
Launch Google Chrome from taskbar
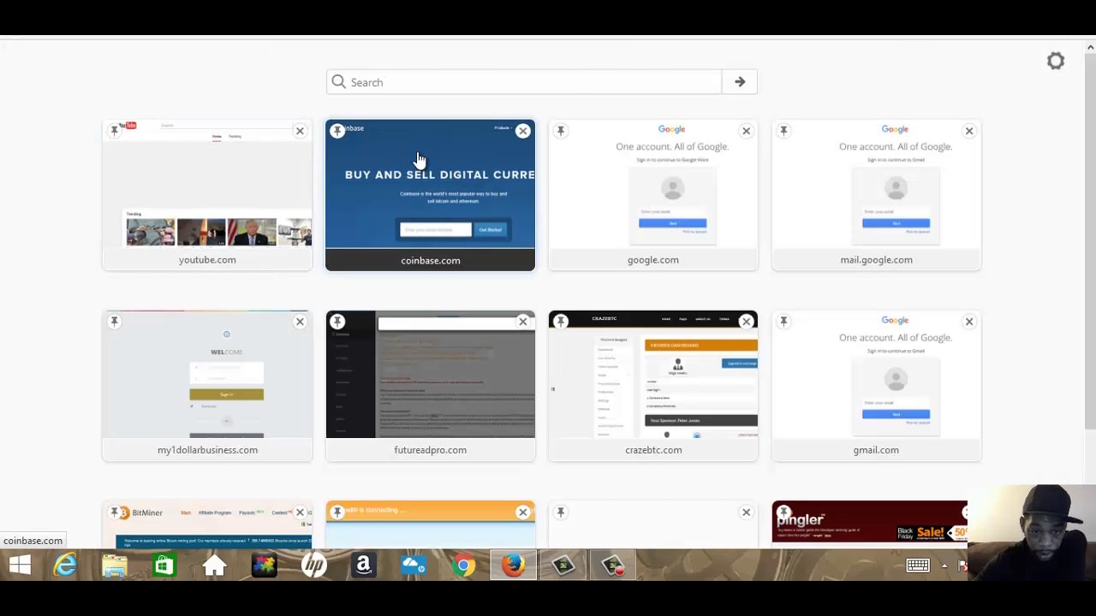point(463,565)
